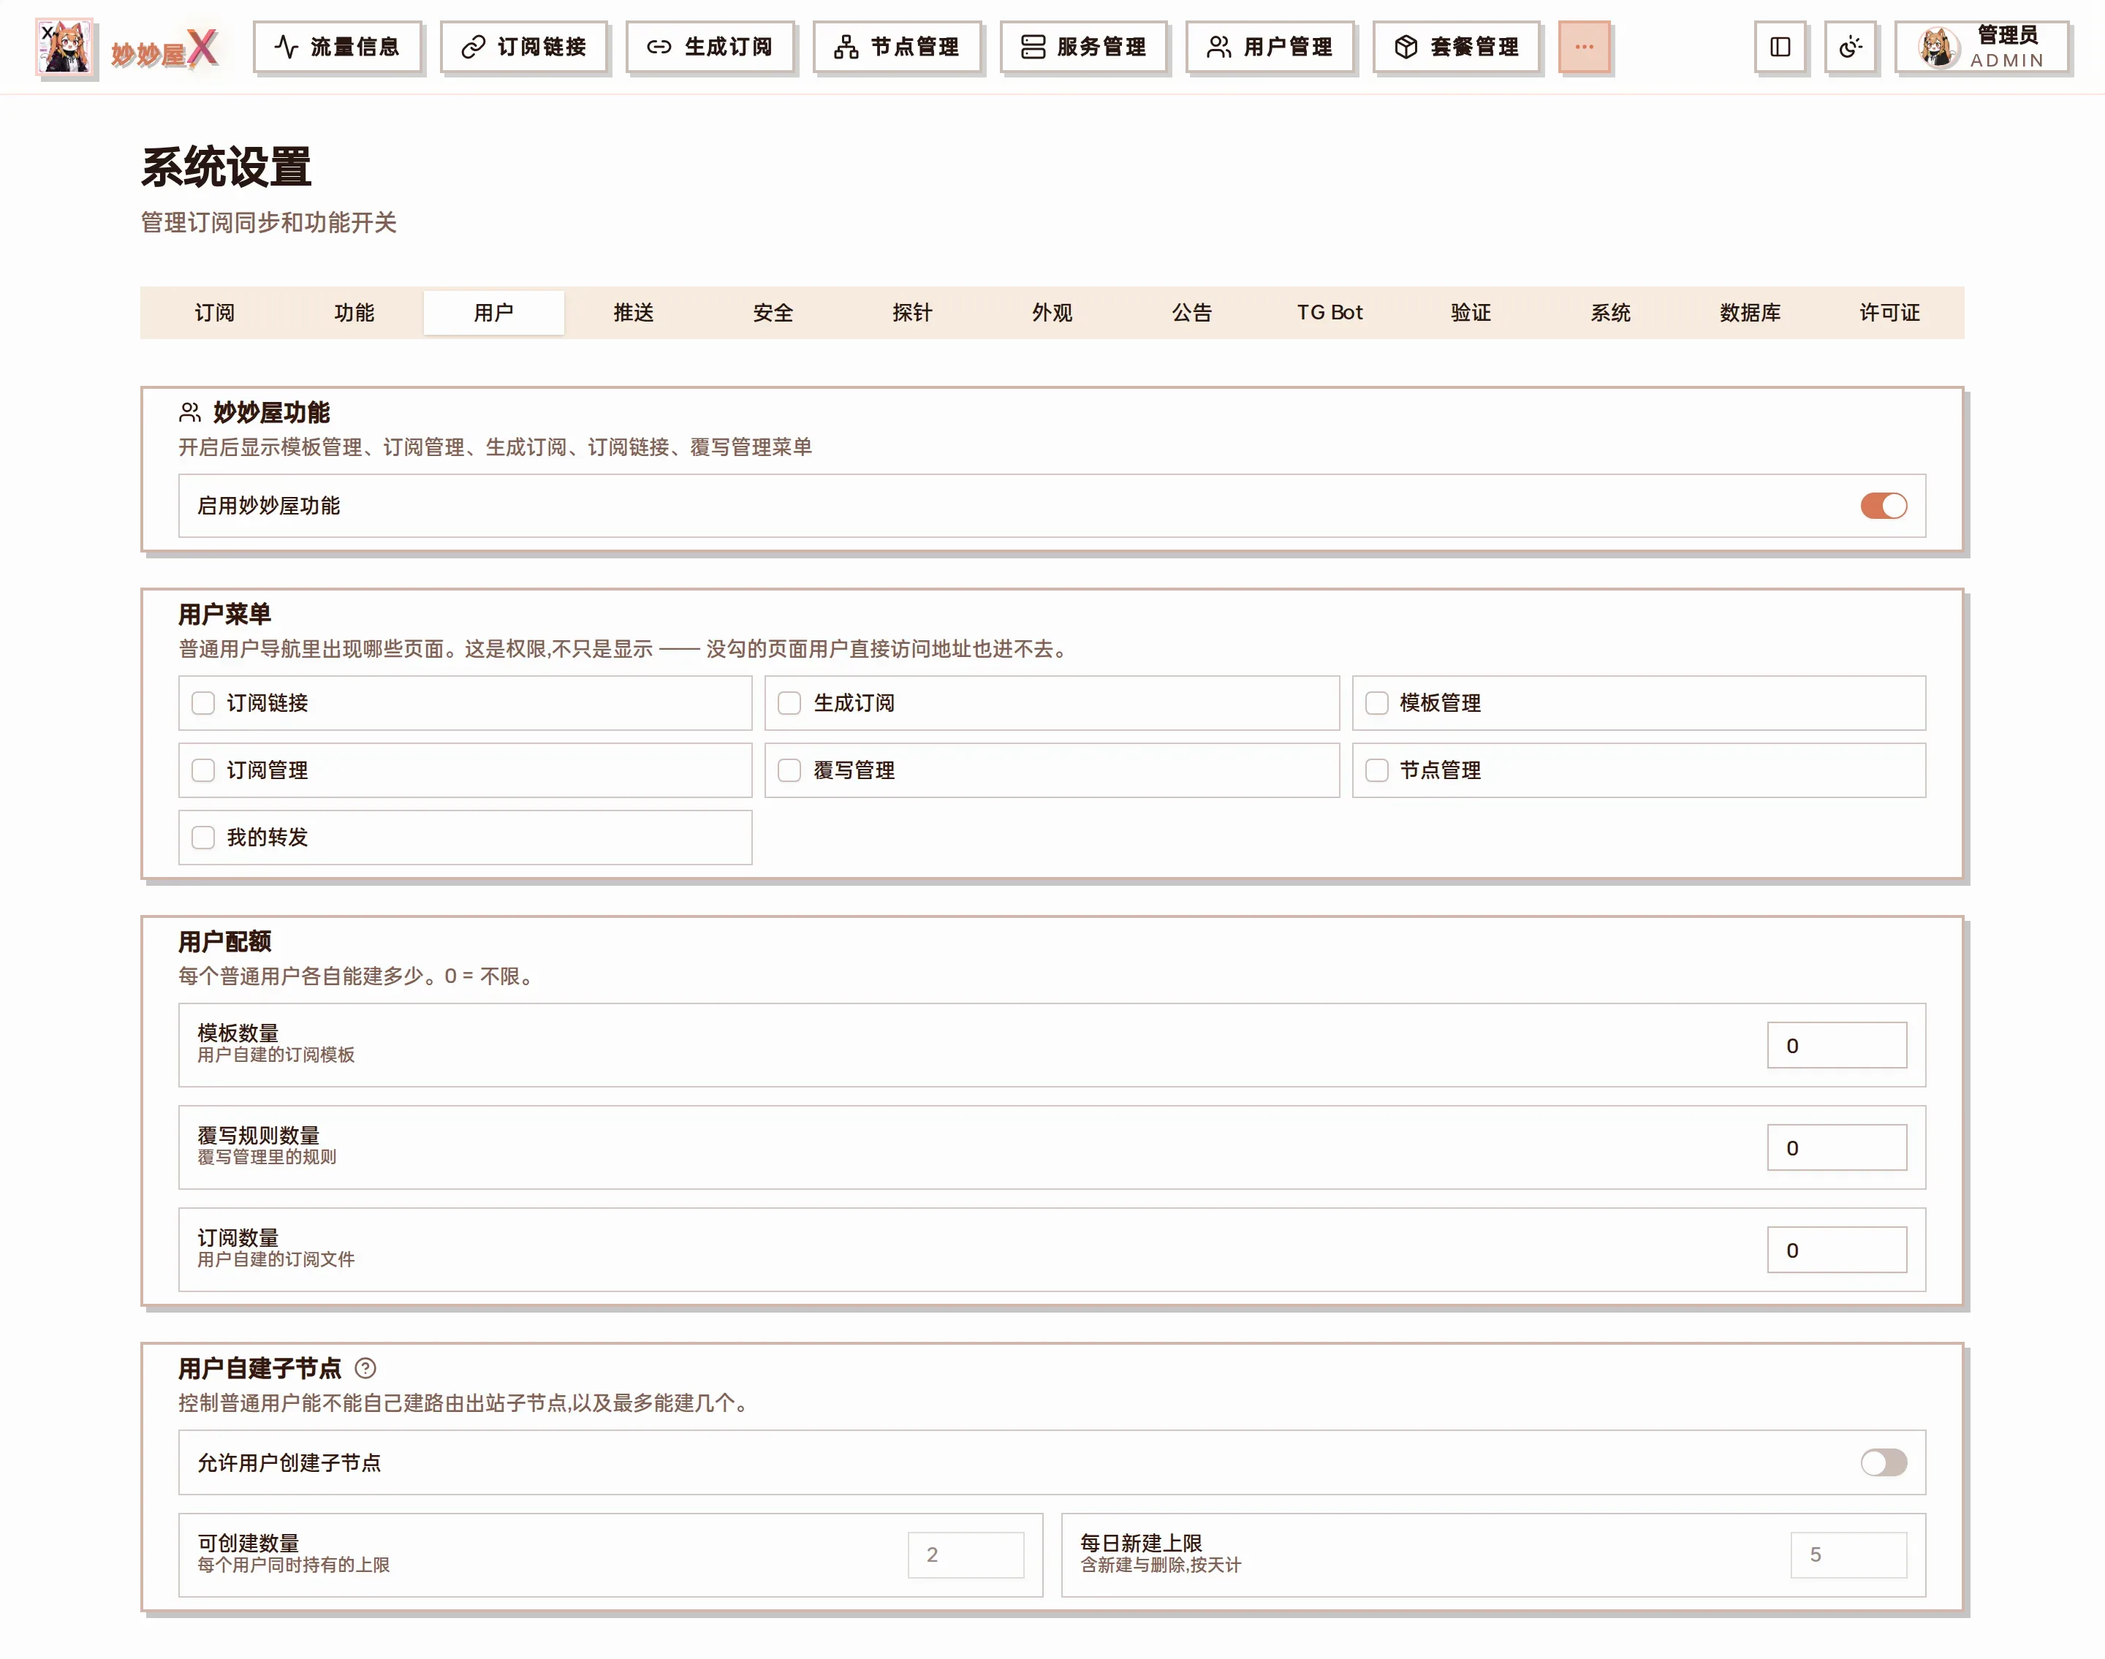Open 节点管理 from the top navigation
Image resolution: width=2105 pixels, height=1659 pixels.
point(897,47)
